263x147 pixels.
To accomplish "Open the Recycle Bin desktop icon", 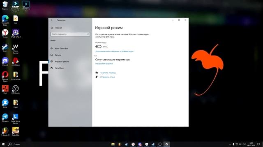I will click(x=5, y=5).
